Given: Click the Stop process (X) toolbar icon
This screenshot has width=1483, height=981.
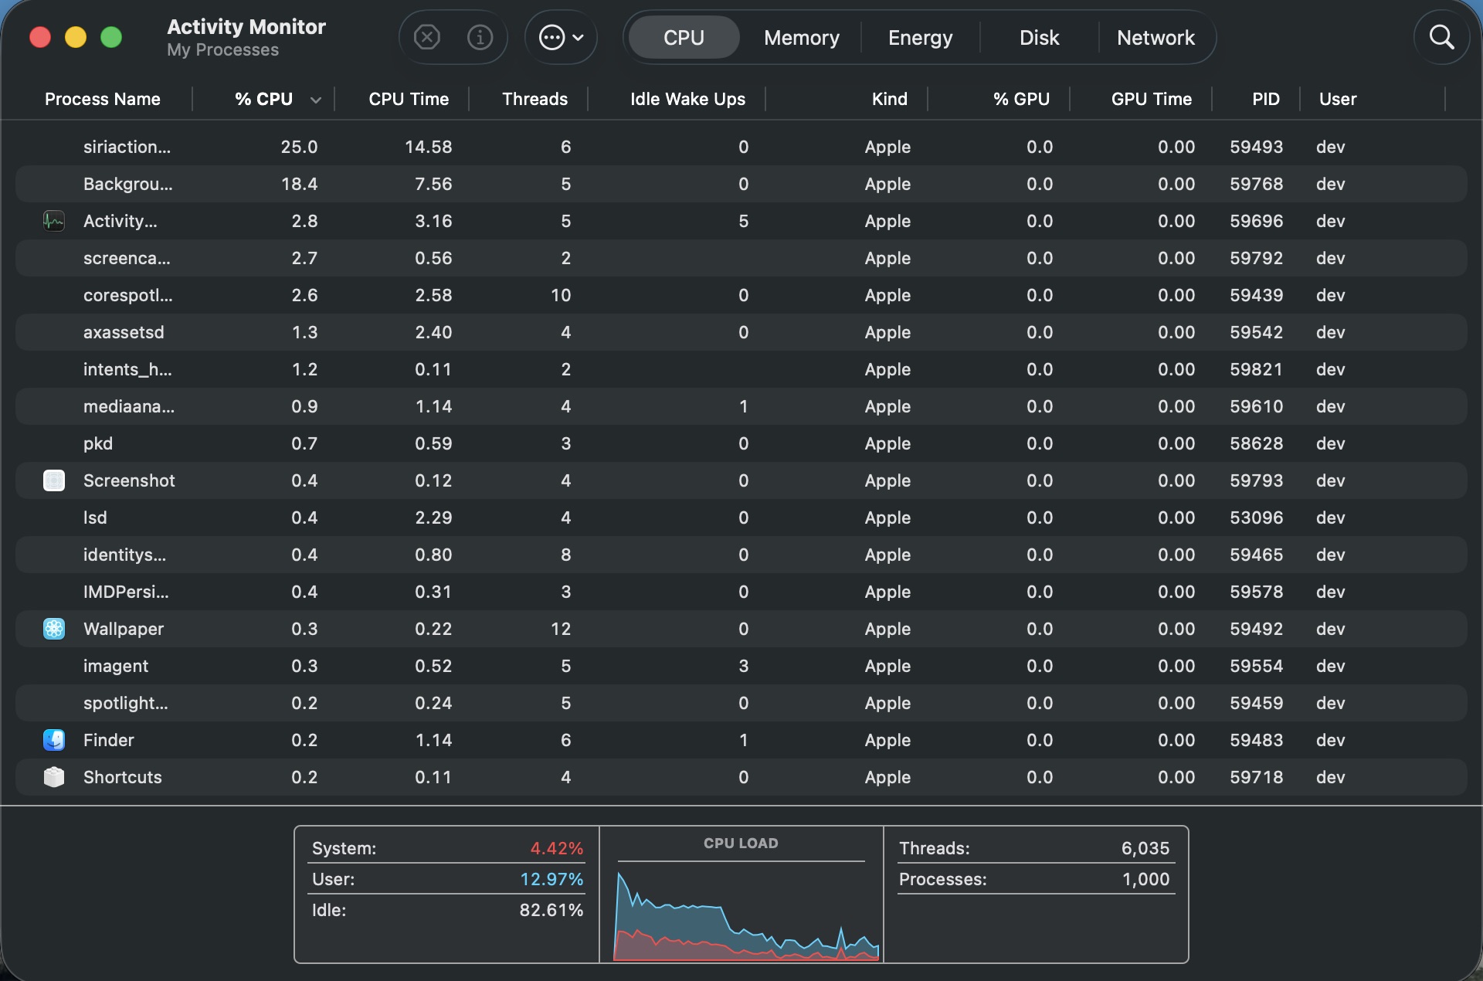Looking at the screenshot, I should coord(426,37).
